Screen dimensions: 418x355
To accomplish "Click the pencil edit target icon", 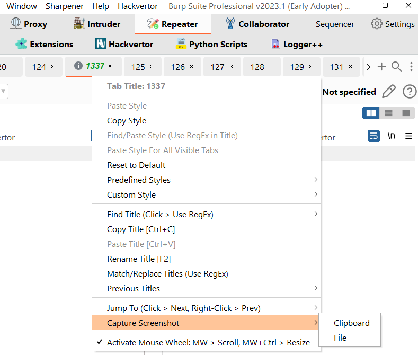I will 389,92.
